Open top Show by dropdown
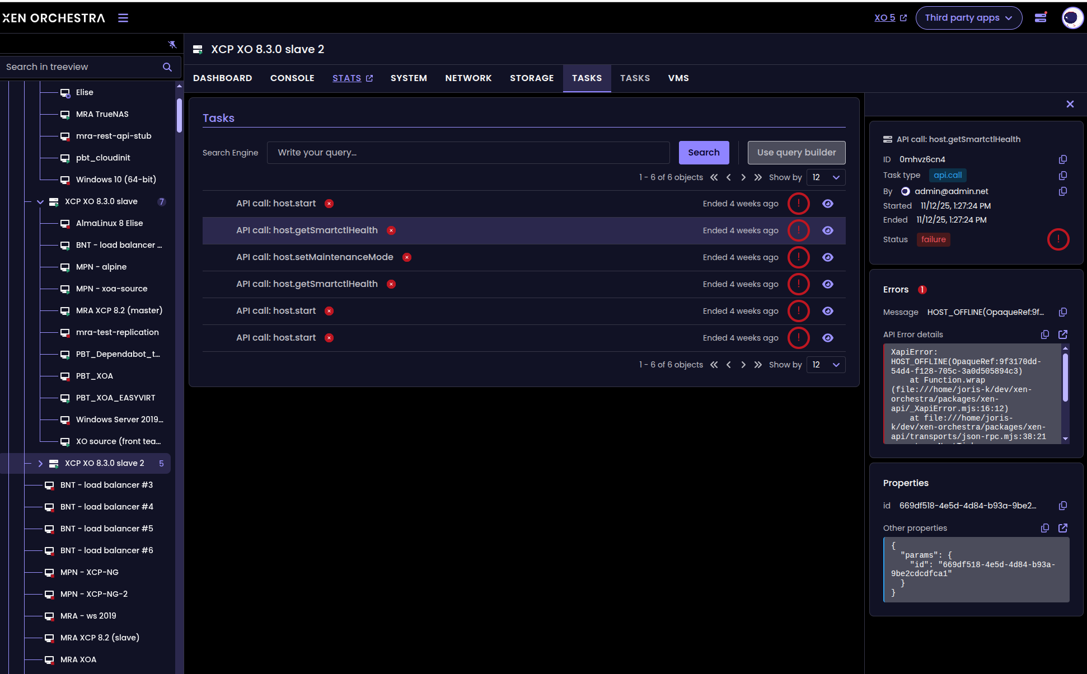 tap(826, 177)
